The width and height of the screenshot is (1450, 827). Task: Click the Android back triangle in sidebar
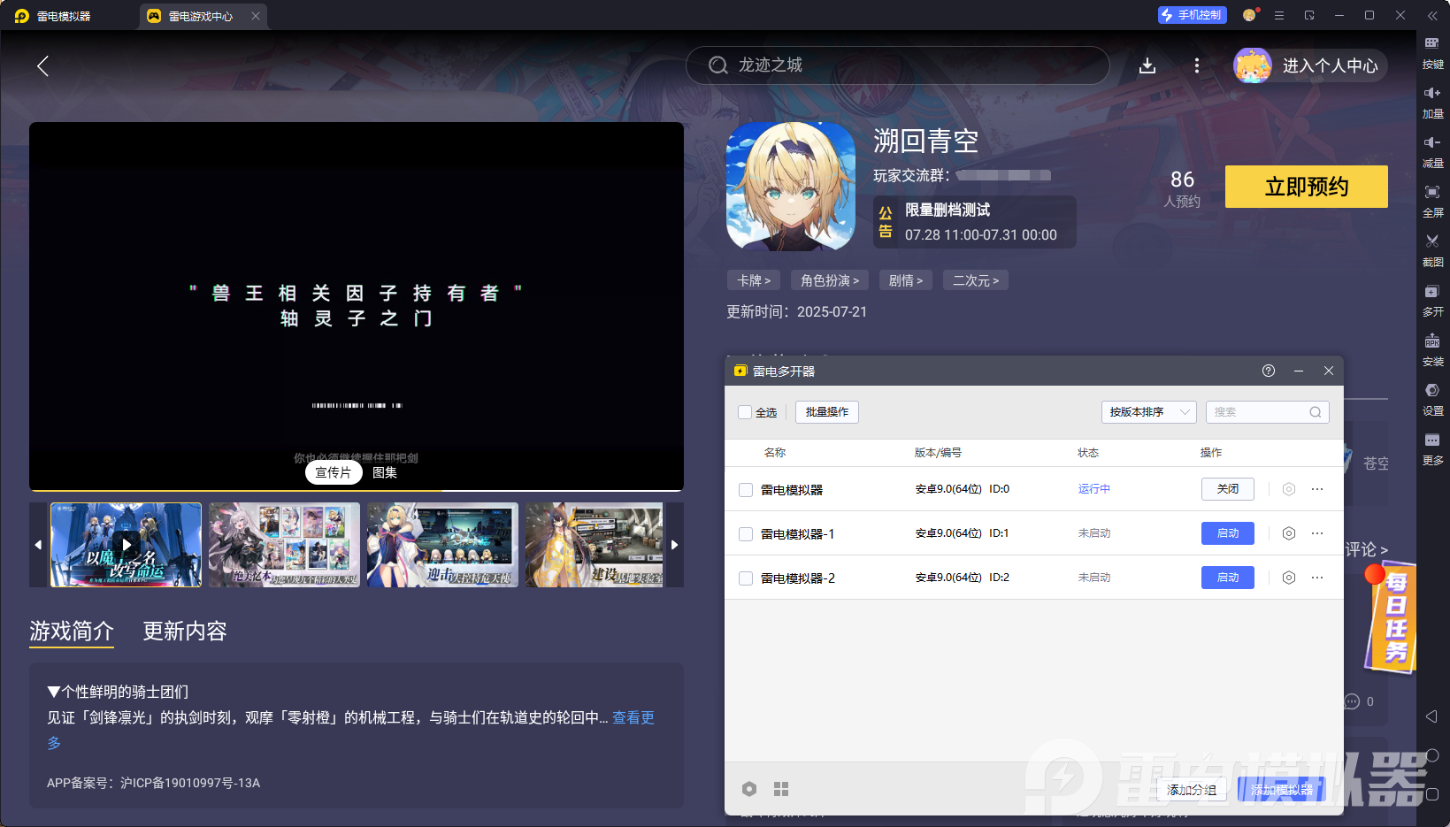click(1432, 716)
